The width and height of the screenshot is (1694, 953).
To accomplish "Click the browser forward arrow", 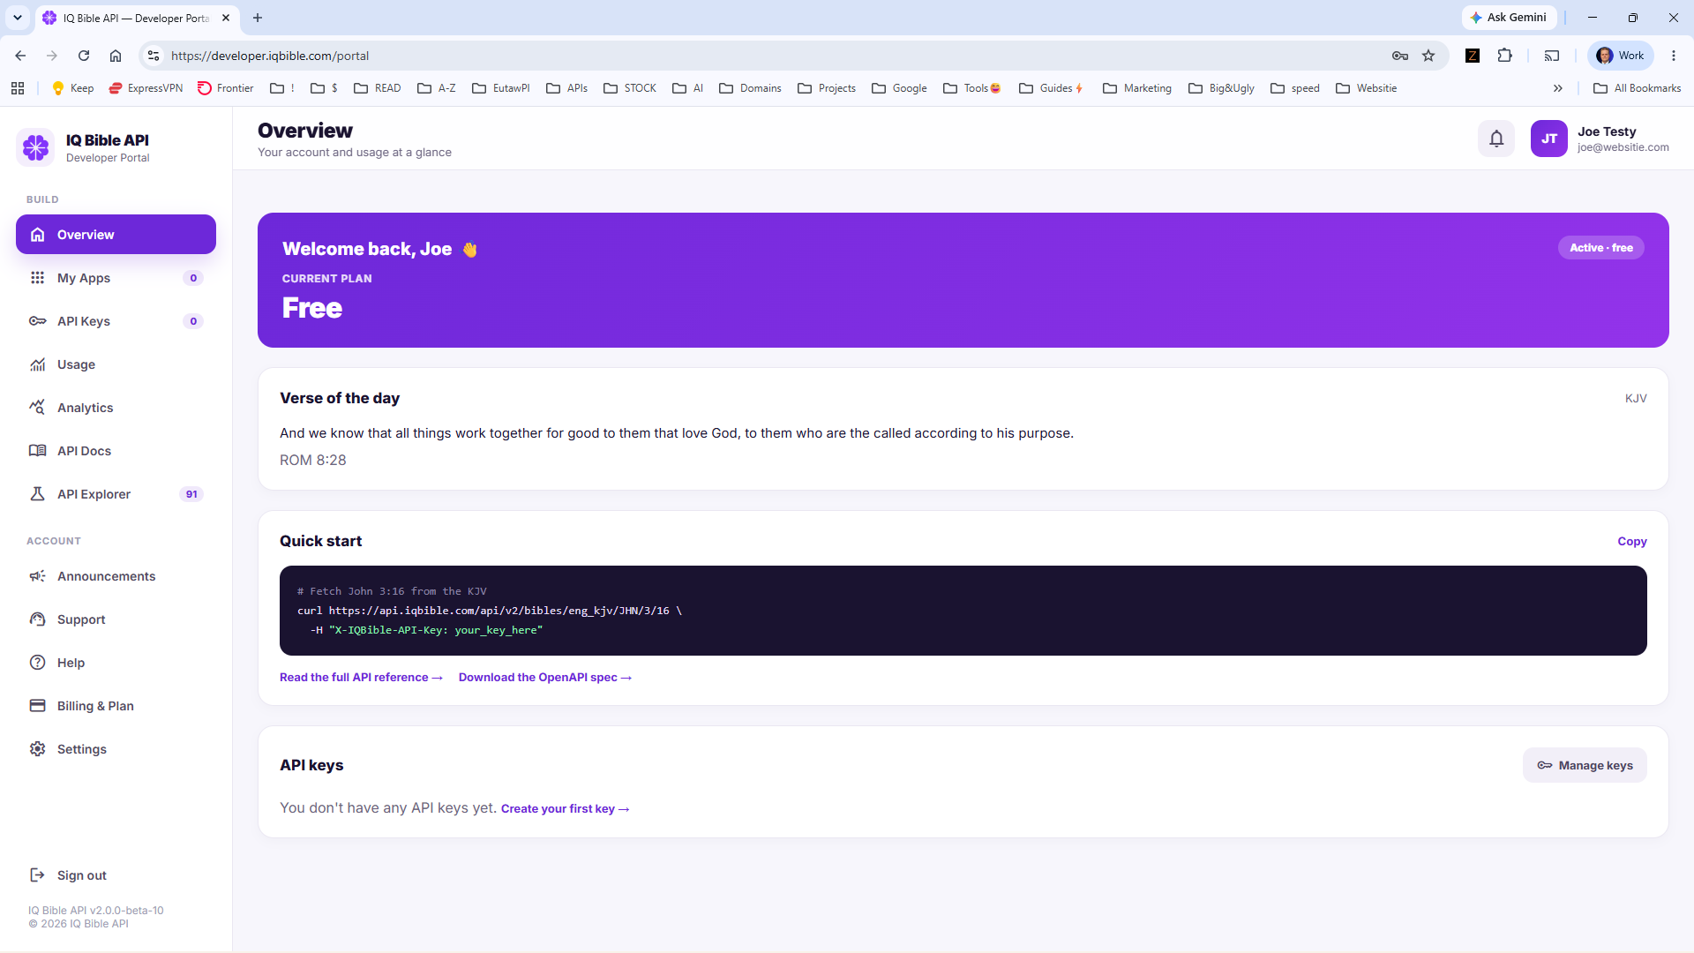I will point(52,56).
